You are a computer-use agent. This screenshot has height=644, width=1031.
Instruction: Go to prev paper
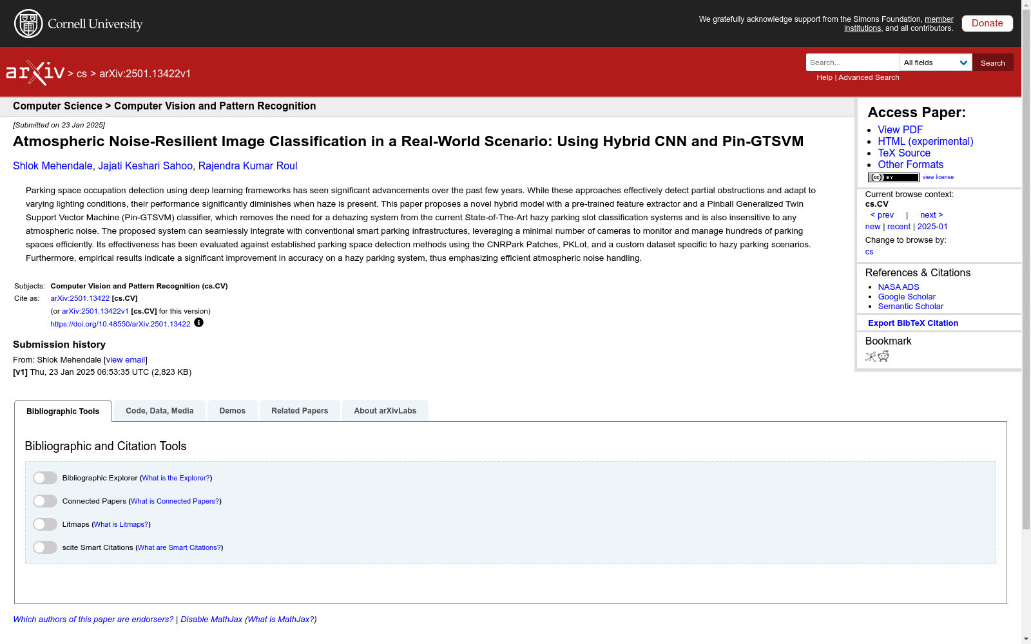(x=882, y=215)
